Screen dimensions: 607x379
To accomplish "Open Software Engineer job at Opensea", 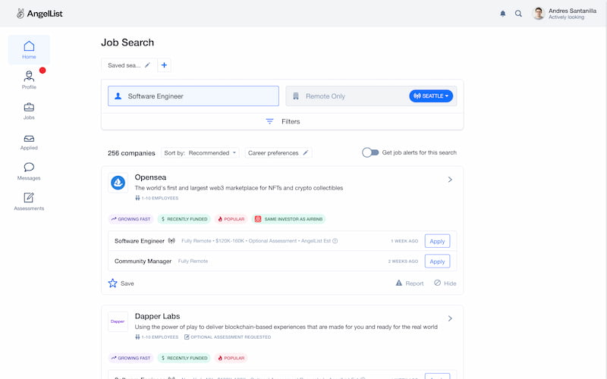I will pyautogui.click(x=140, y=241).
